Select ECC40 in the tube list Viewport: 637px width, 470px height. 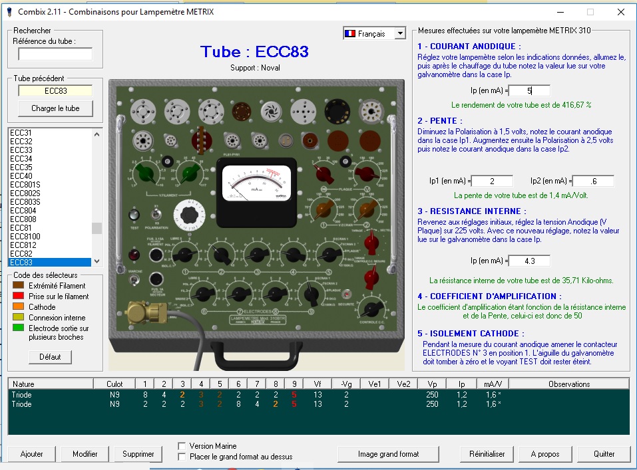click(x=50, y=176)
